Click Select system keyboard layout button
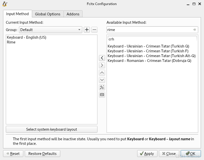This screenshot has height=160, width=204. coord(52,129)
